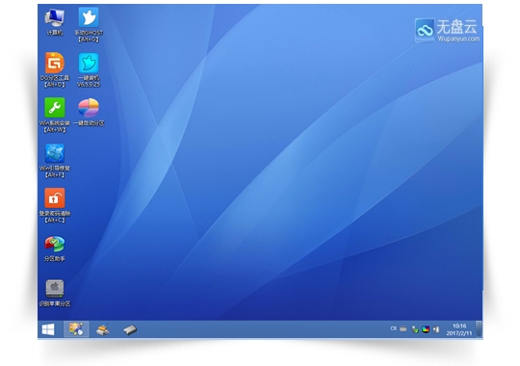Launch login password clear (Alt+C) icon
This screenshot has height=366, width=520.
[x=55, y=205]
